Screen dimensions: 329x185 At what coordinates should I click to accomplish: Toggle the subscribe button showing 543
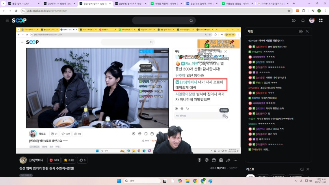(x=54, y=160)
